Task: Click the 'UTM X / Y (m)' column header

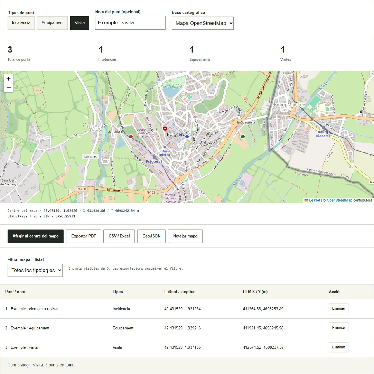Action: pyautogui.click(x=255, y=292)
